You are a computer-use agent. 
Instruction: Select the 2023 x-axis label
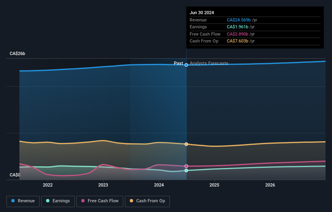[x=103, y=185]
